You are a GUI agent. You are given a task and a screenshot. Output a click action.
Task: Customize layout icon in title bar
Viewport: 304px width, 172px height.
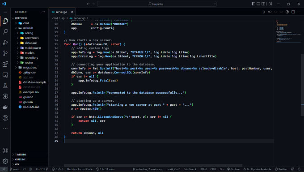pyautogui.click(x=270, y=4)
